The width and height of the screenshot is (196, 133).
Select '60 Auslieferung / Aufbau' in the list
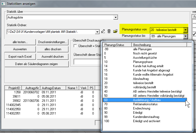coord(145,100)
